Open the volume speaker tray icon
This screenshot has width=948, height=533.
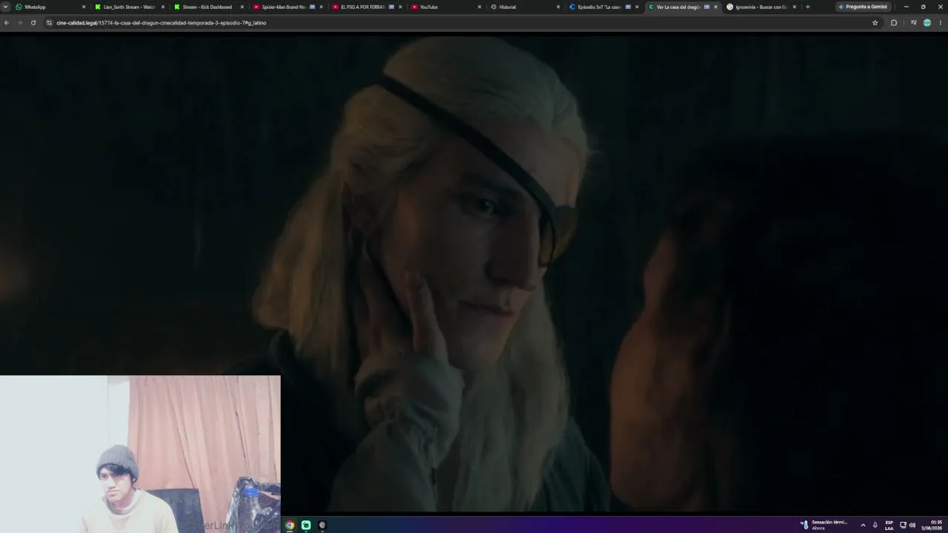[912, 525]
